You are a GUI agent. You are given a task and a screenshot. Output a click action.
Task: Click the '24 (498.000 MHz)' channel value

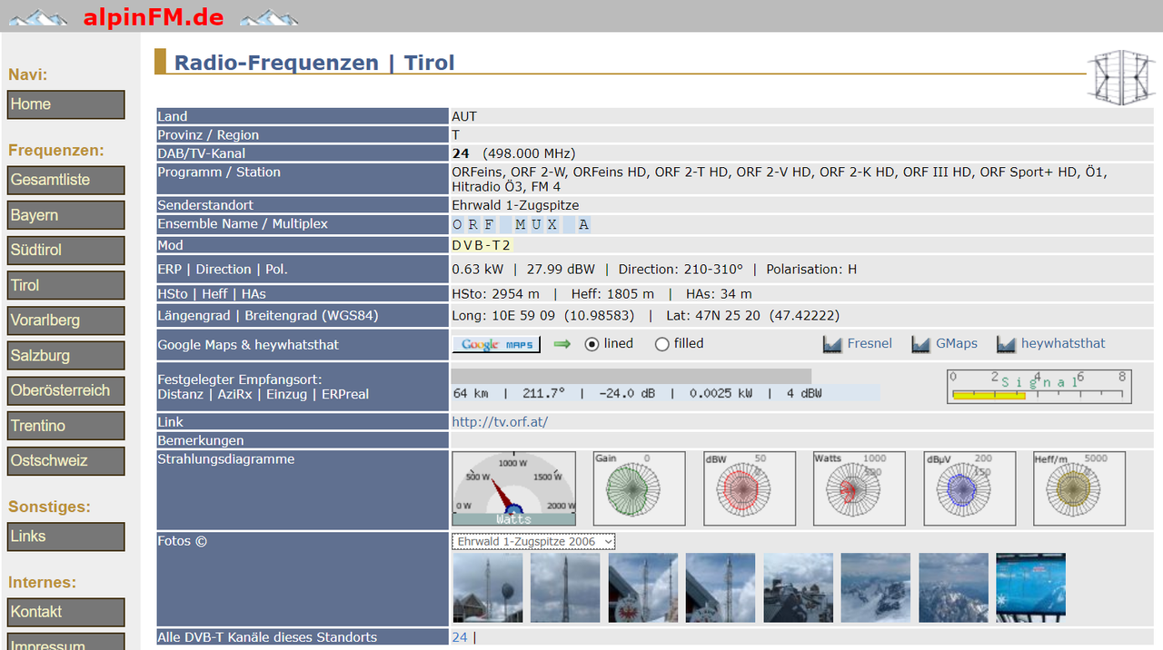coord(513,153)
